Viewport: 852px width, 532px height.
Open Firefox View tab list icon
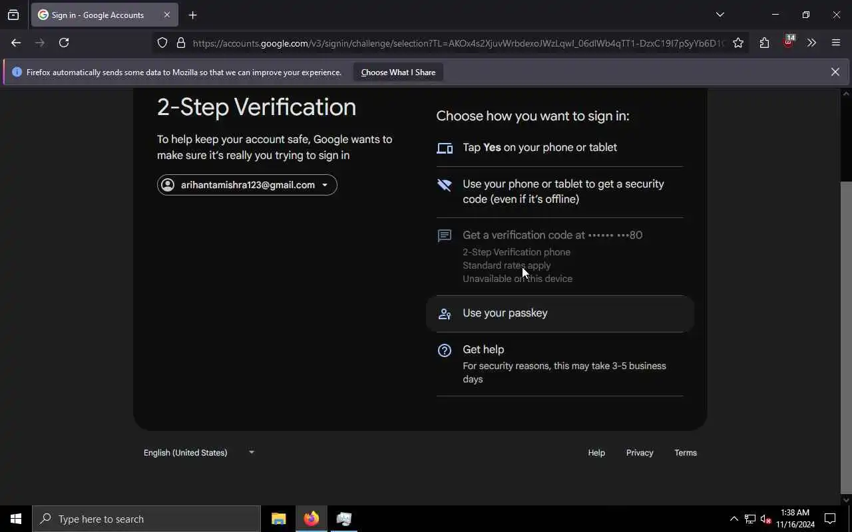[13, 15]
